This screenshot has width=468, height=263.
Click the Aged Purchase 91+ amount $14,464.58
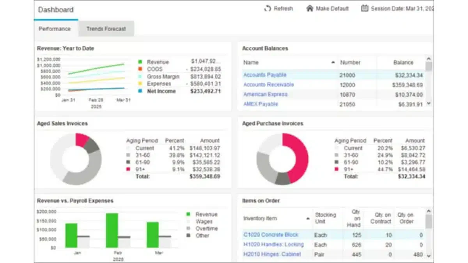pos(411,169)
